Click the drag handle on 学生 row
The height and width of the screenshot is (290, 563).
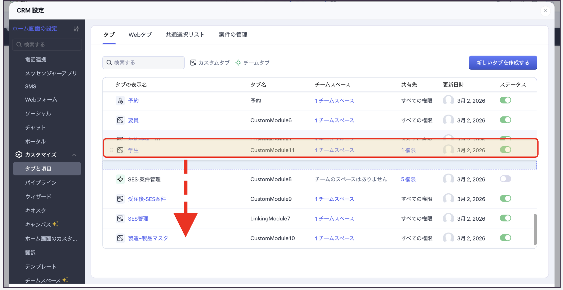click(111, 150)
